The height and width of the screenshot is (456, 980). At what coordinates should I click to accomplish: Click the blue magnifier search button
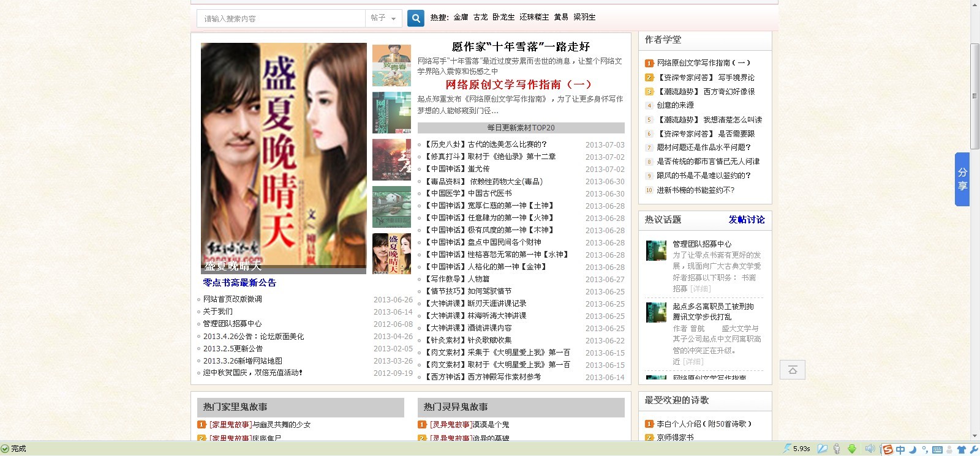tap(415, 18)
